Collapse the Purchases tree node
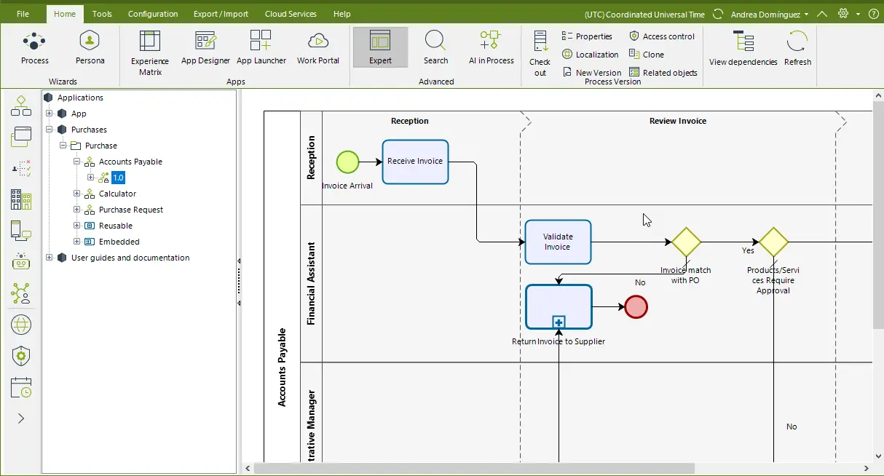884x476 pixels. tap(49, 130)
